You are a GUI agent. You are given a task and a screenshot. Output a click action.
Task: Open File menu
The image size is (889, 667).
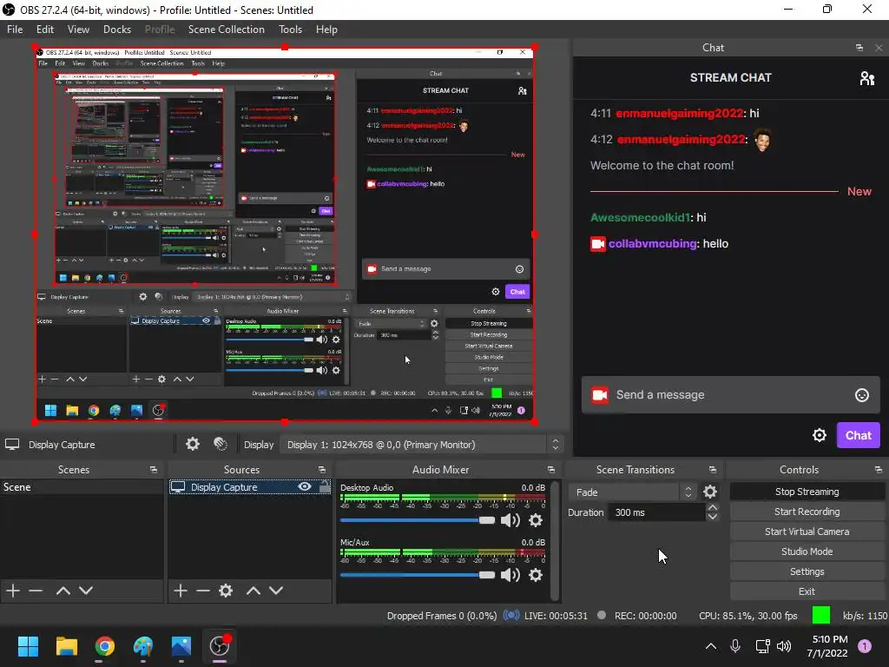[15, 30]
